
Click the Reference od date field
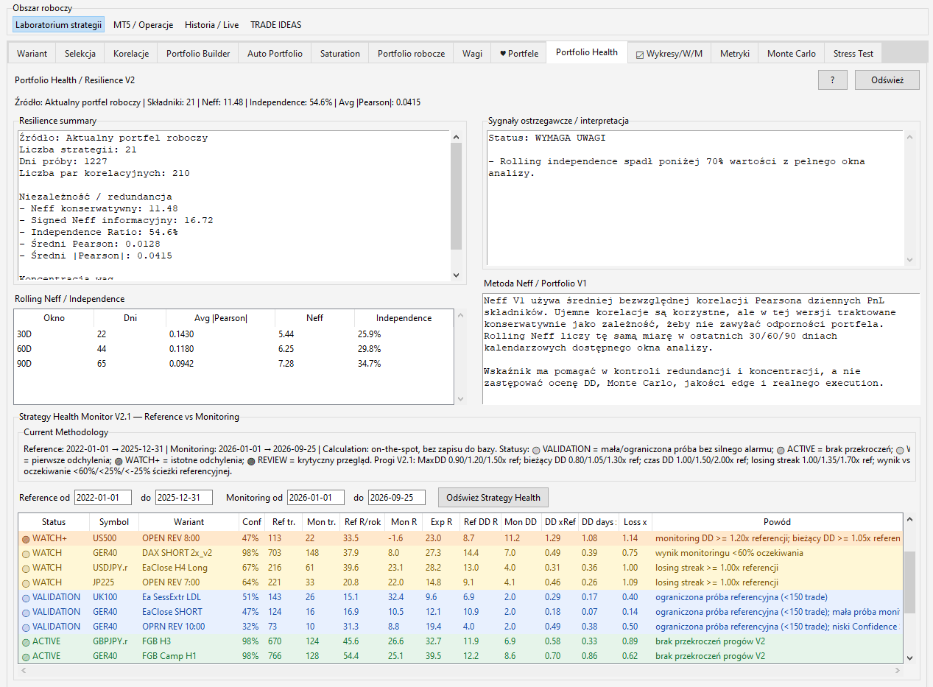click(103, 497)
